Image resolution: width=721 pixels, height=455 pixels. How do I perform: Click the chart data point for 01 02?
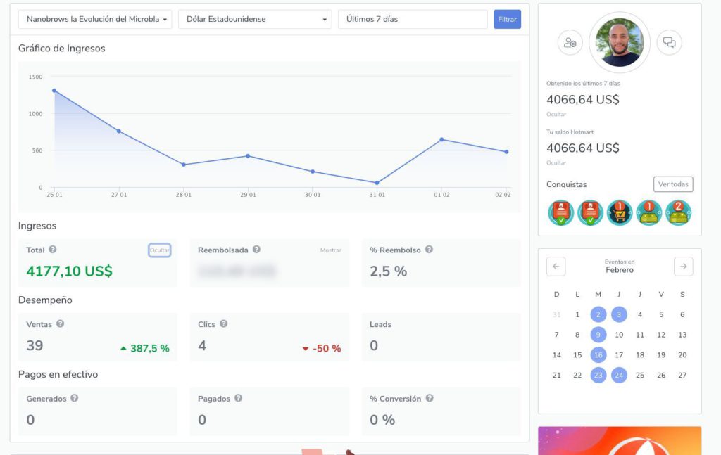[441, 139]
